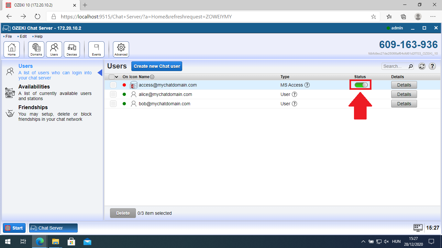Open the Events flag icon
This screenshot has height=248, width=442.
click(x=96, y=49)
